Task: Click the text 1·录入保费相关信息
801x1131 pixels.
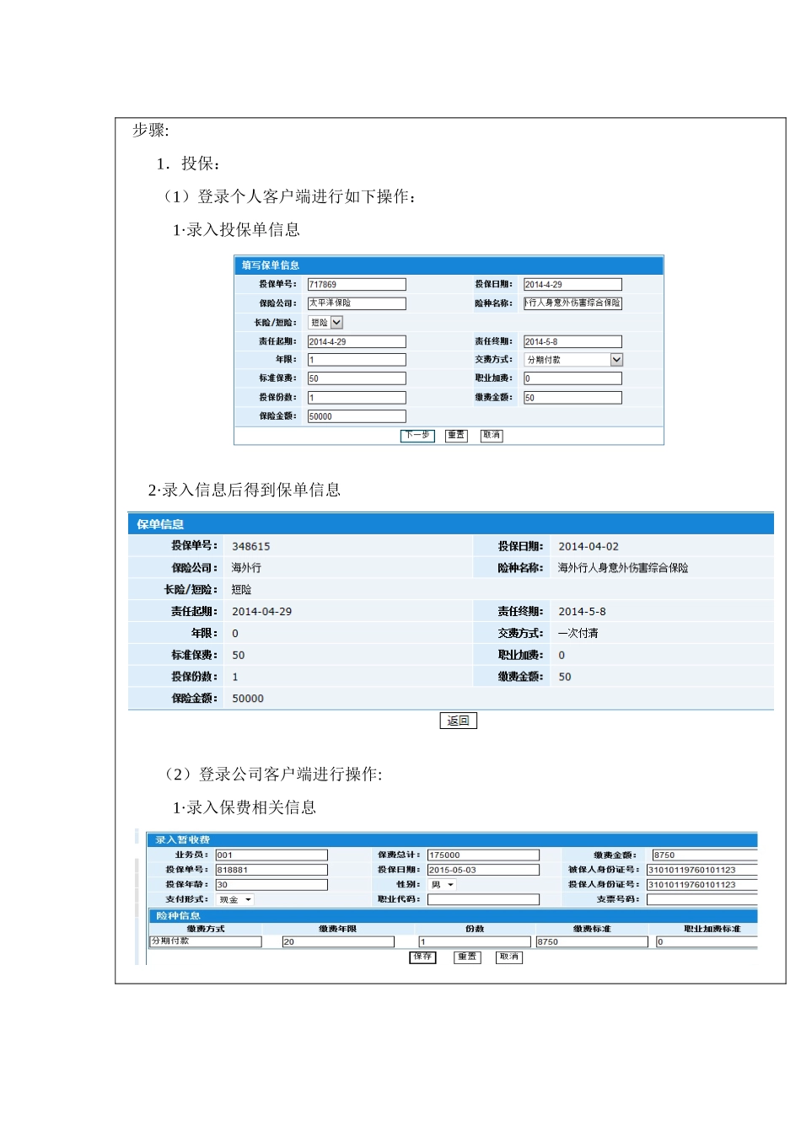Action: [x=245, y=807]
